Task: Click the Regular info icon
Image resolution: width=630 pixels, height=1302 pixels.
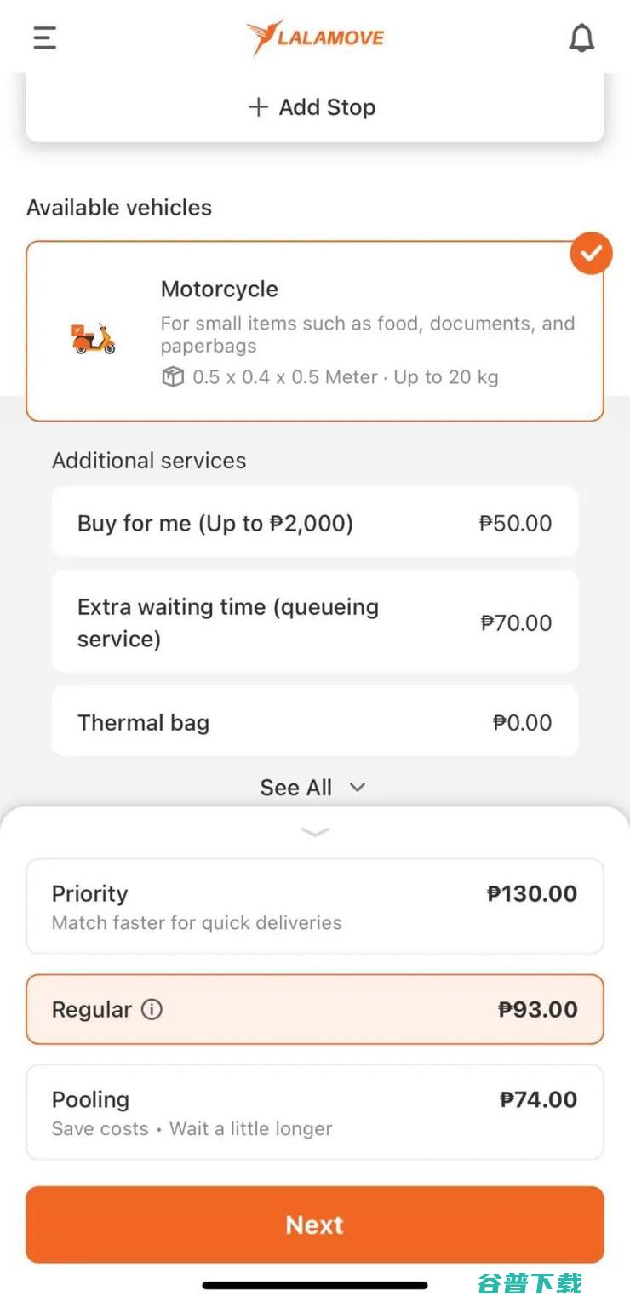Action: pyautogui.click(x=152, y=1009)
